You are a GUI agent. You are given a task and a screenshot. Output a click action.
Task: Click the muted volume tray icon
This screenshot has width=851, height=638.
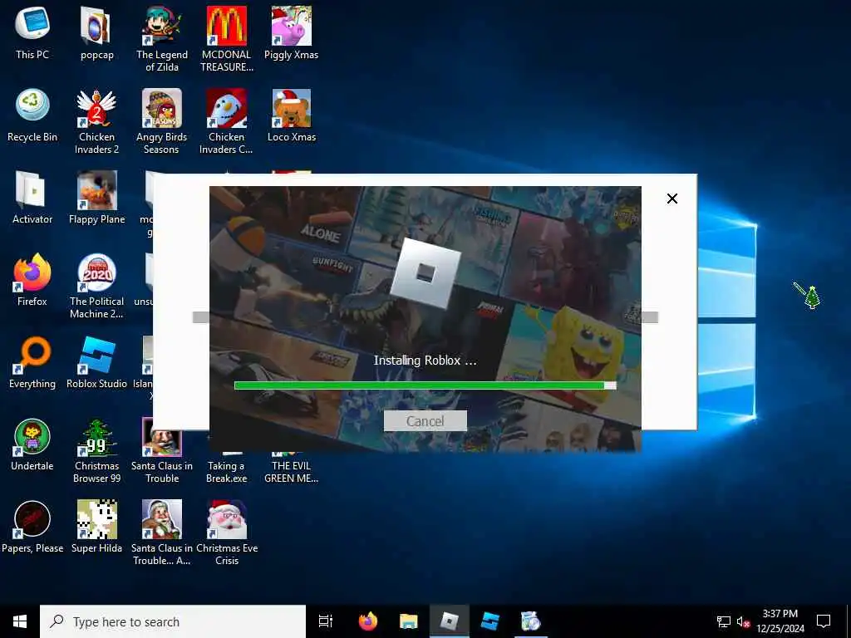(743, 621)
